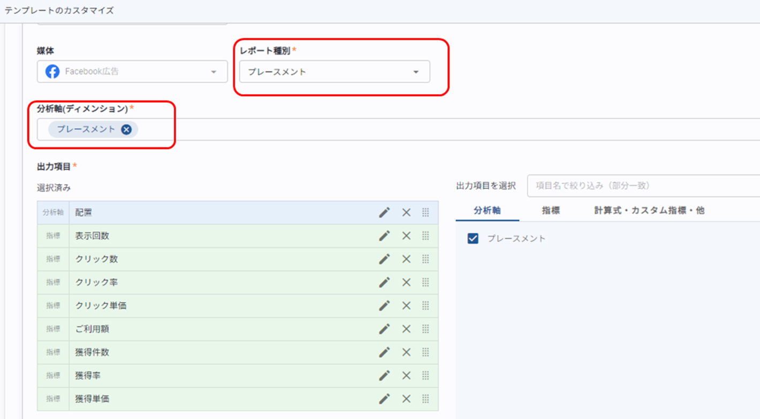Image resolution: width=760 pixels, height=419 pixels.
Task: Click the 項目名で絞り込み search field
Action: [642, 185]
